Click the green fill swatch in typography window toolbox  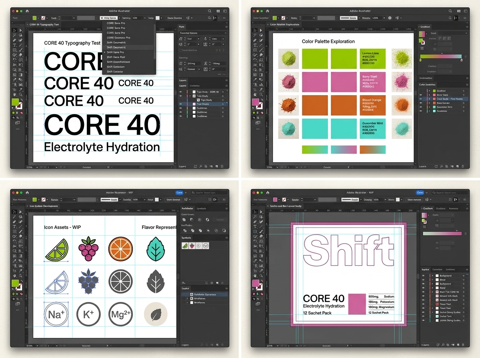[15, 102]
